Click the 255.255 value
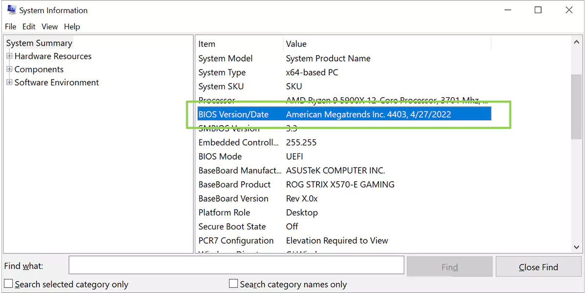This screenshot has width=586, height=293. (301, 143)
